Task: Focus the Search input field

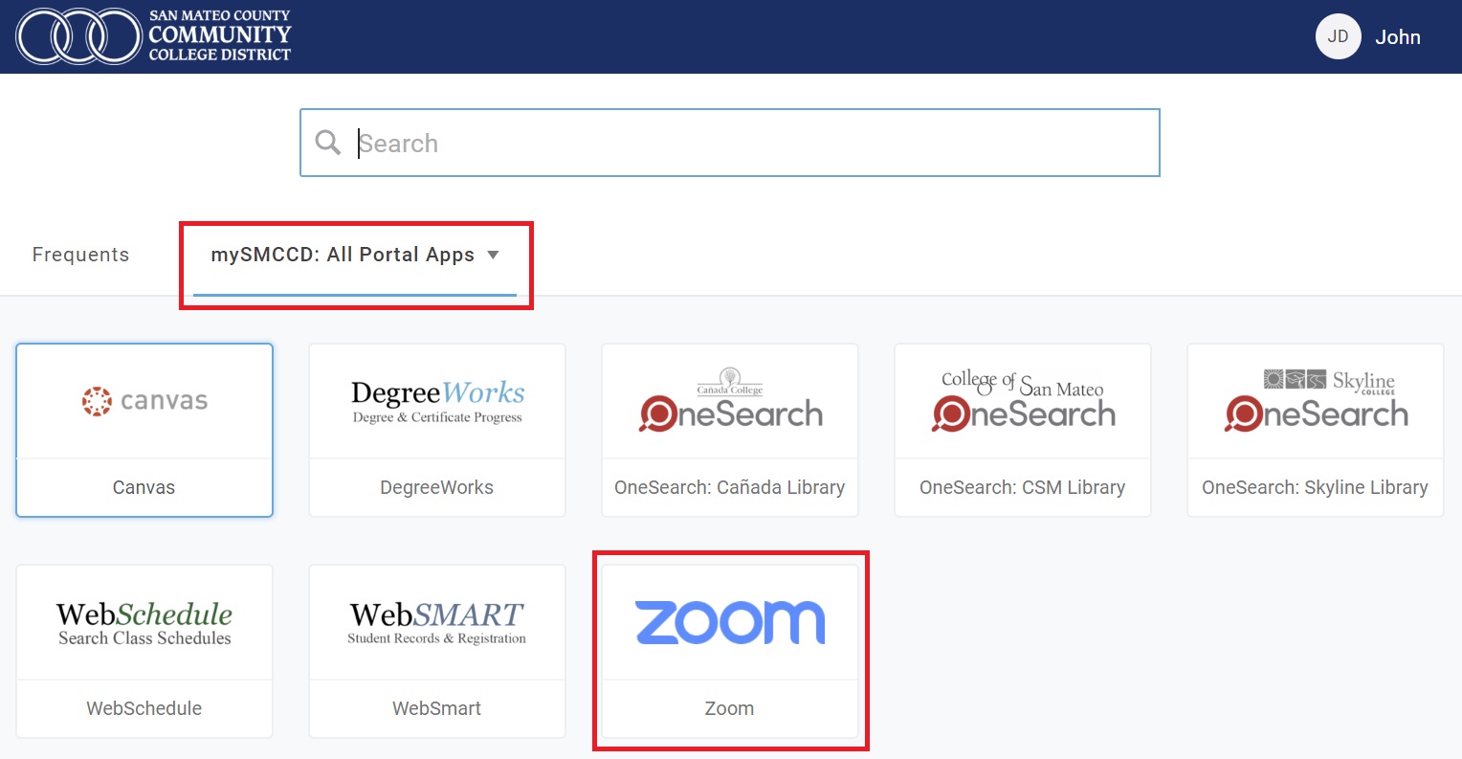Action: pyautogui.click(x=730, y=143)
